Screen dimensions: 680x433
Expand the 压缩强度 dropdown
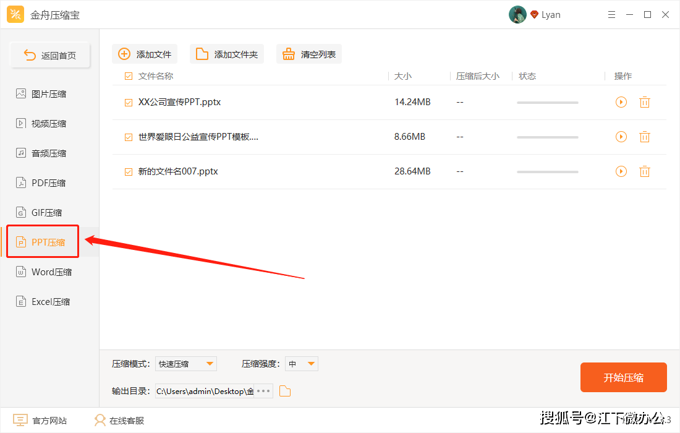(x=302, y=364)
